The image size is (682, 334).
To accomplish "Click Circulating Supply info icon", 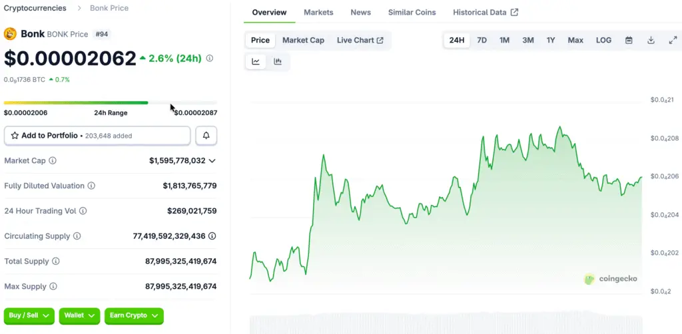I will click(x=77, y=236).
